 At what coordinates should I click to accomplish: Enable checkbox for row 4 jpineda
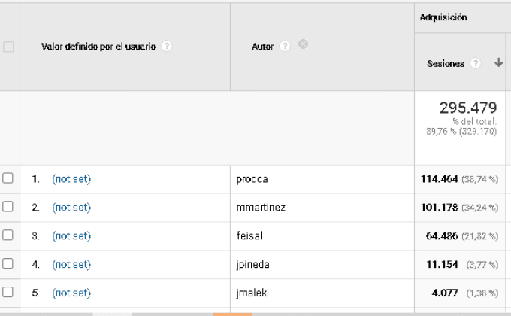click(8, 264)
